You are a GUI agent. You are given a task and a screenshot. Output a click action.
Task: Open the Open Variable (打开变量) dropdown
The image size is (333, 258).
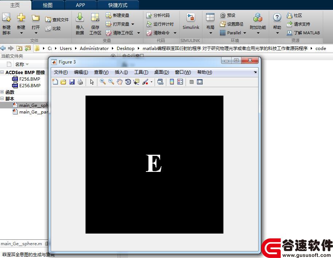133,24
